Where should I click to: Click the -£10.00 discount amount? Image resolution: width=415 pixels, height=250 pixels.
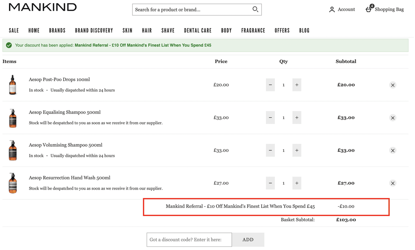(x=346, y=206)
